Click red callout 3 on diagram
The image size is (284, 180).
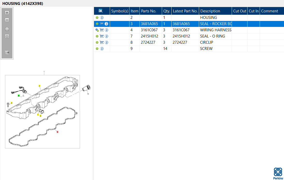(x=57, y=132)
